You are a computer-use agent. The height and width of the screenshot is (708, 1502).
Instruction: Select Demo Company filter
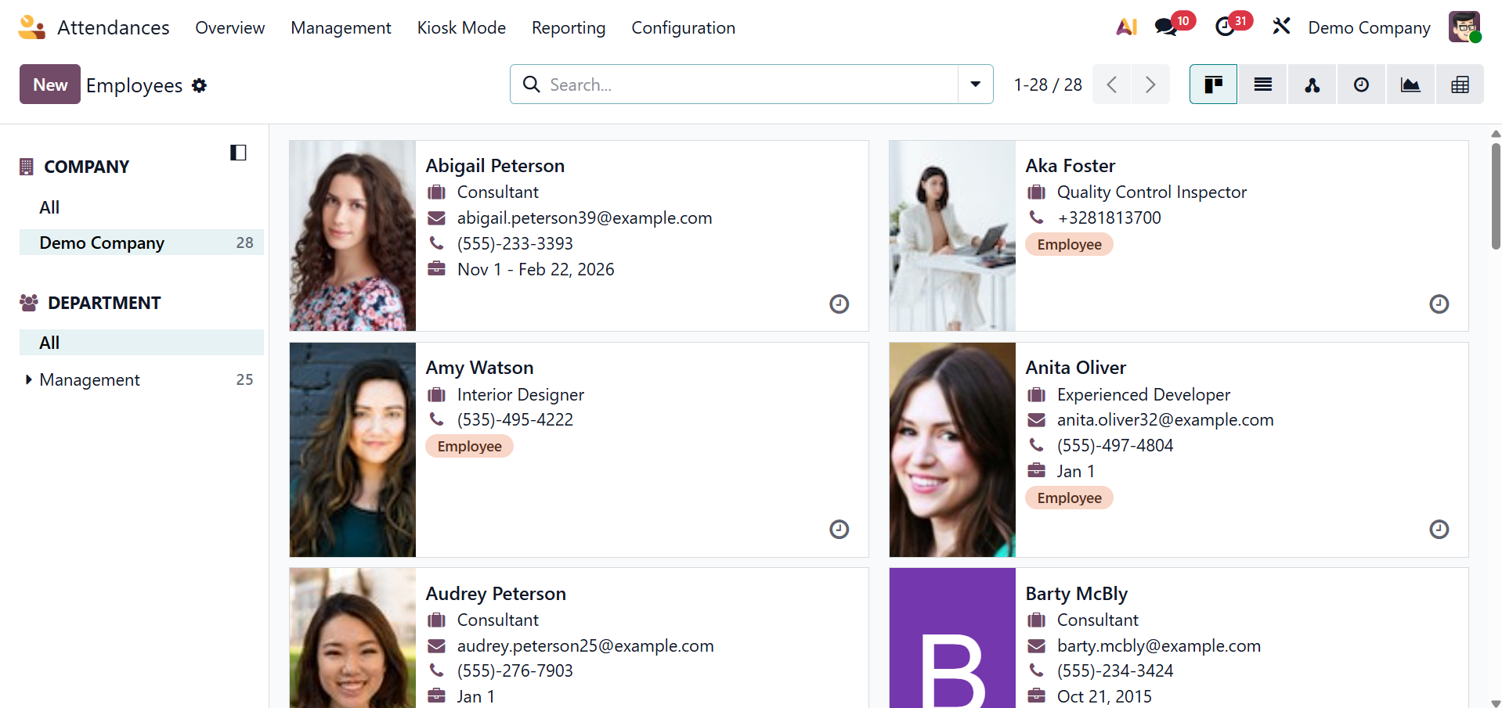(141, 243)
